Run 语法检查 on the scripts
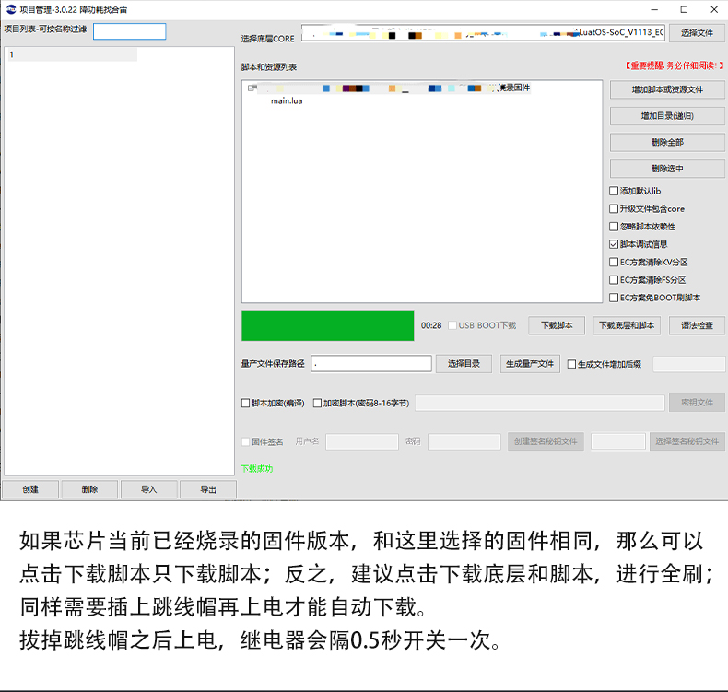 [697, 326]
